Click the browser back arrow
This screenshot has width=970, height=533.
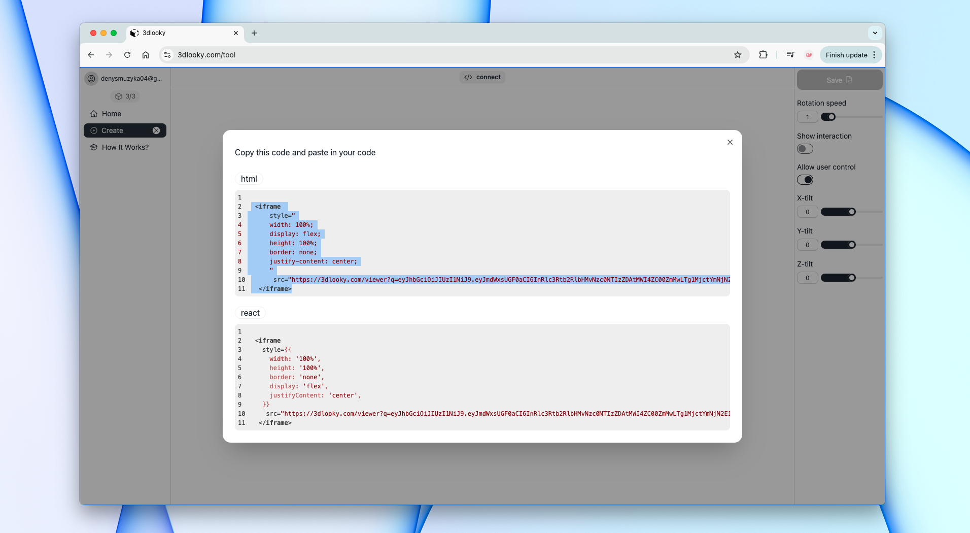[91, 55]
